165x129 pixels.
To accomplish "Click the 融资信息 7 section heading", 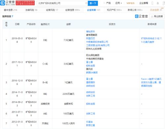I will click(8, 16).
